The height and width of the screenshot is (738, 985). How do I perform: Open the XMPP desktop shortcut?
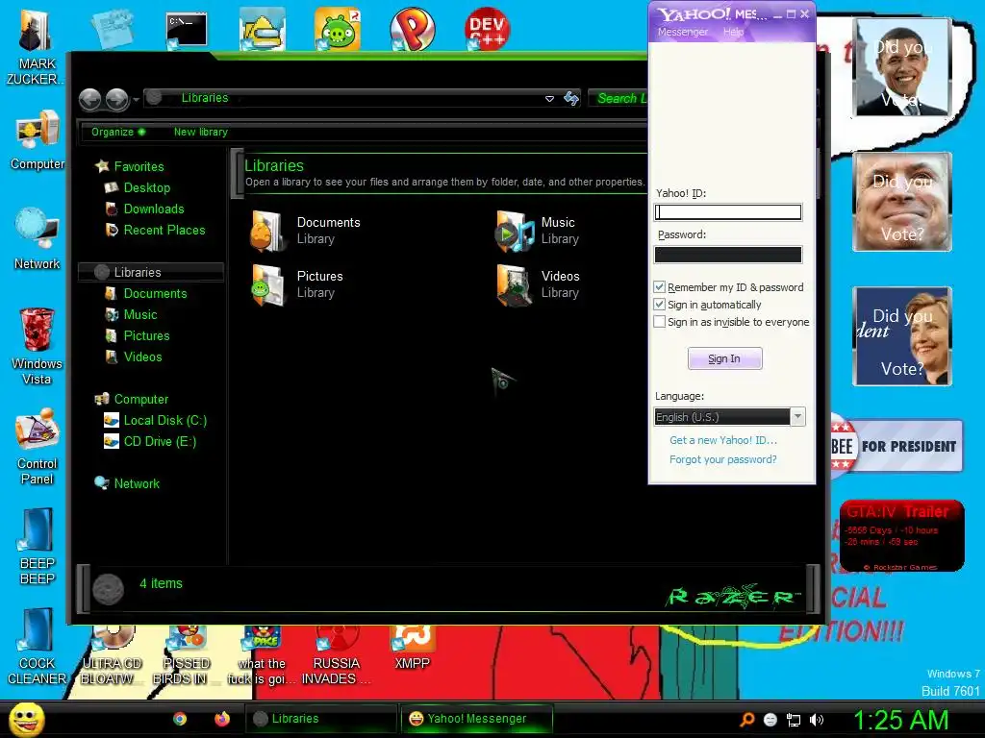412,648
